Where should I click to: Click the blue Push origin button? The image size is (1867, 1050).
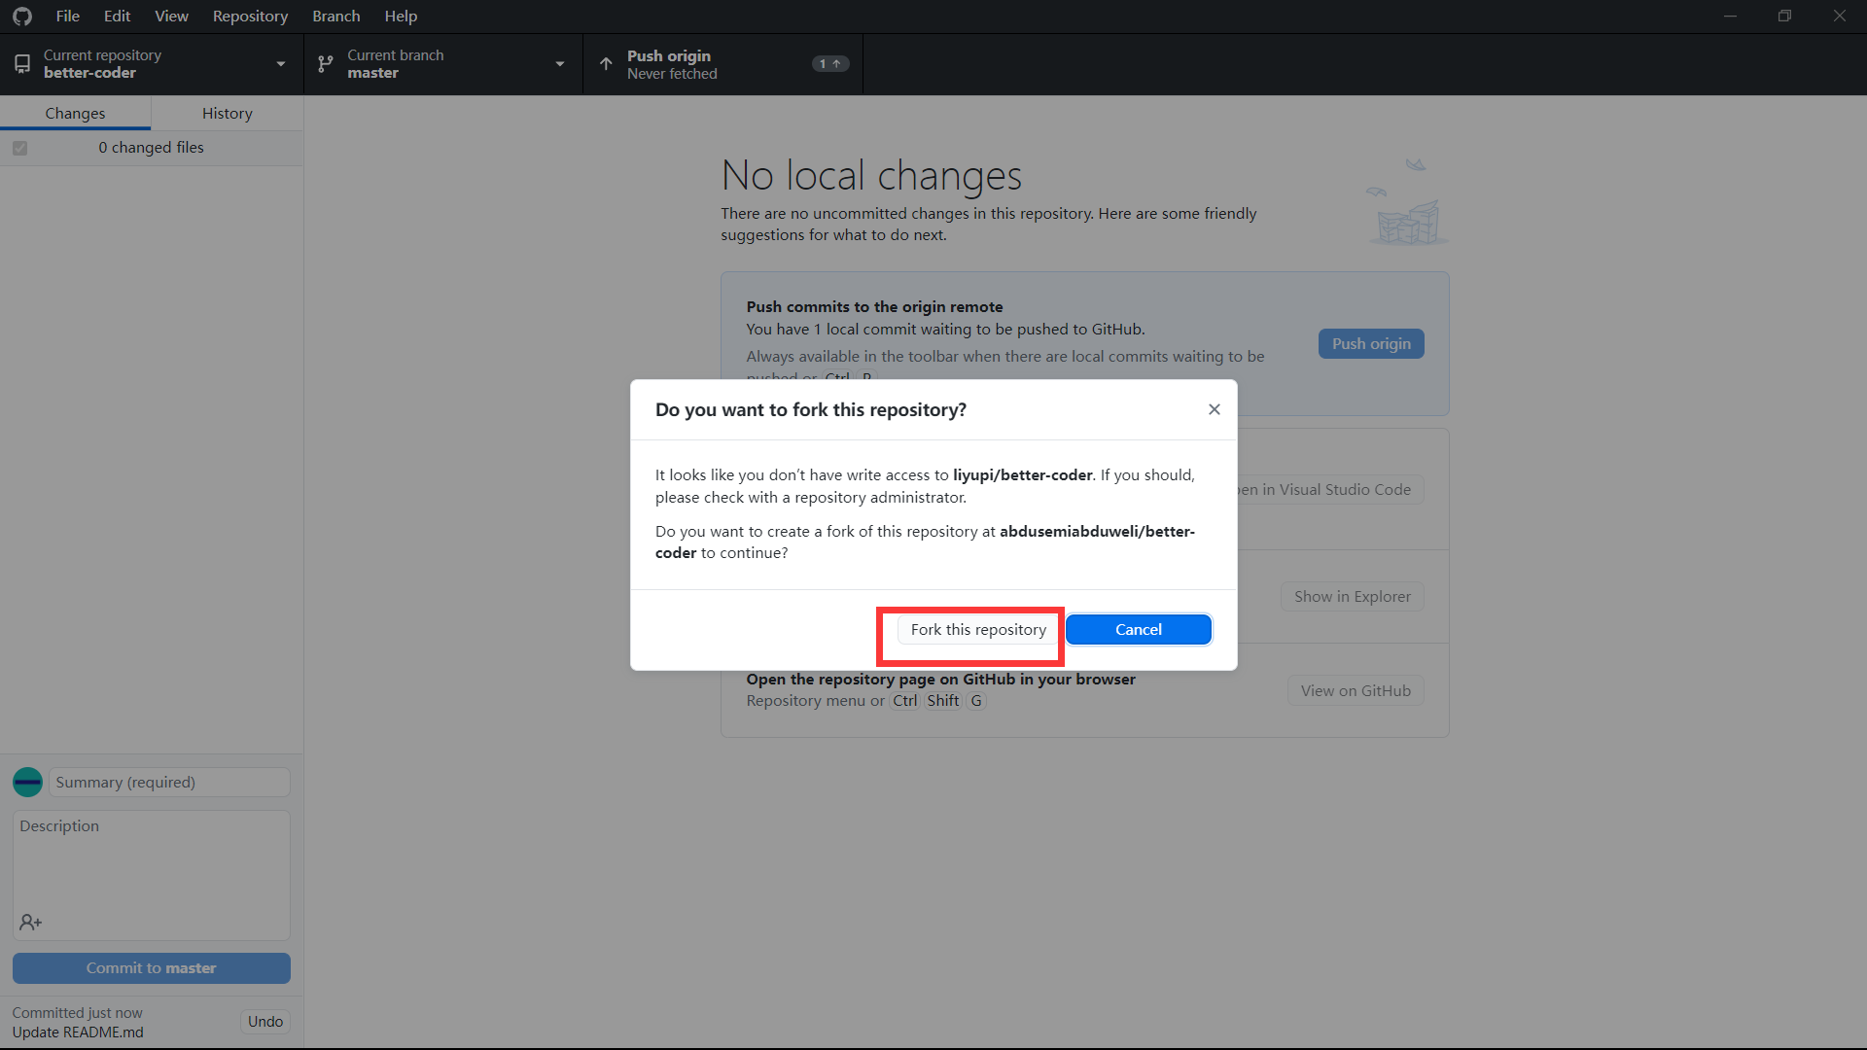click(1371, 343)
